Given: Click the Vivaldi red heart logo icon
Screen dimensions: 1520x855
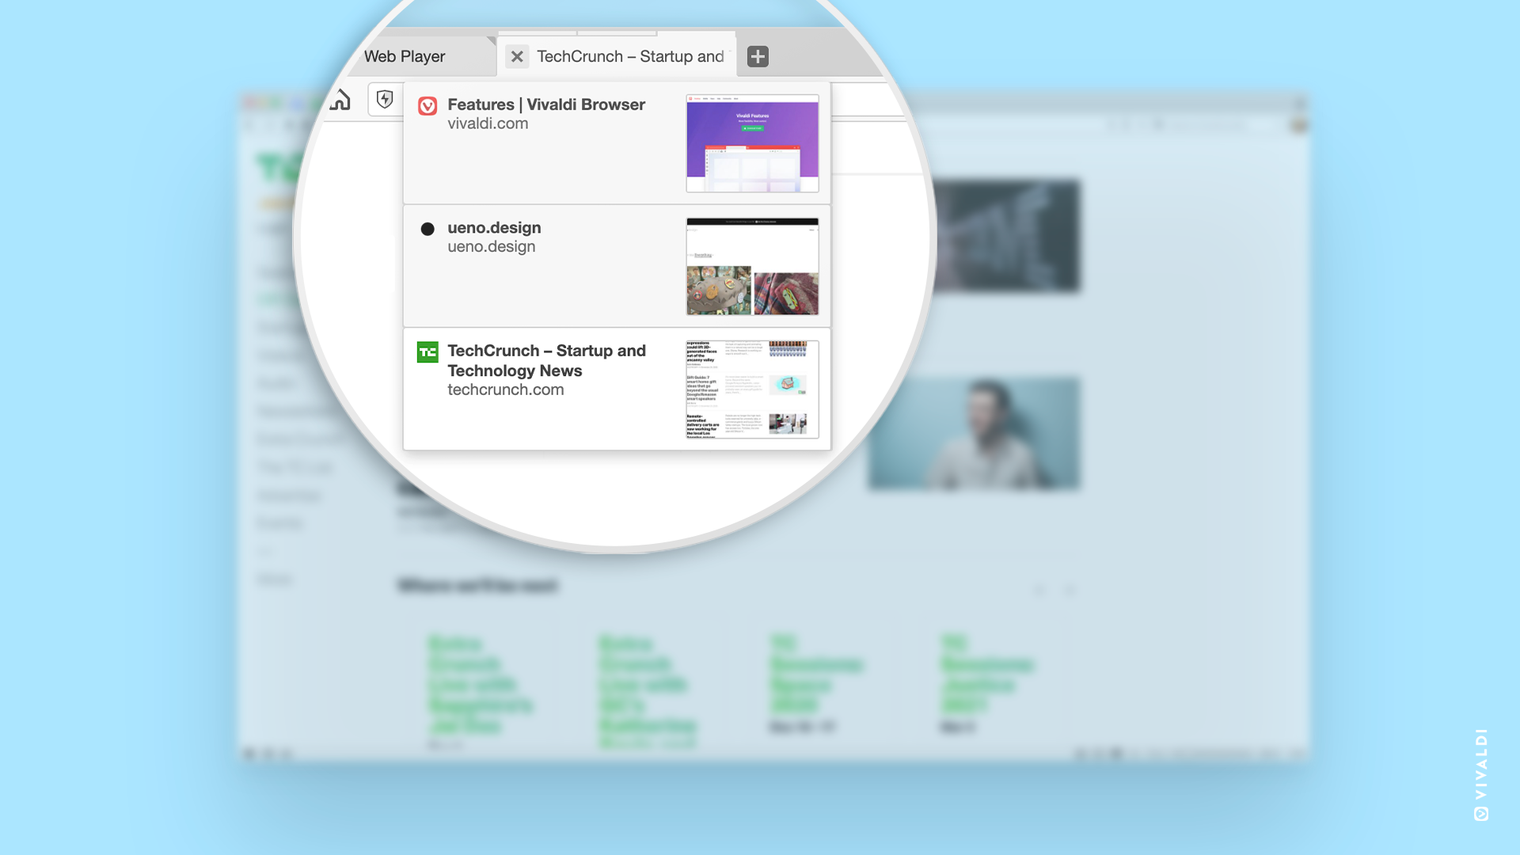Looking at the screenshot, I should 426,105.
